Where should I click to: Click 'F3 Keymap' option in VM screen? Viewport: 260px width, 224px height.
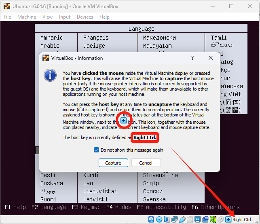86,207
